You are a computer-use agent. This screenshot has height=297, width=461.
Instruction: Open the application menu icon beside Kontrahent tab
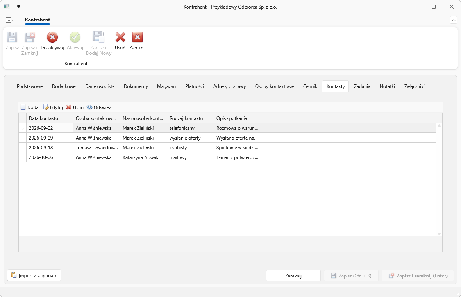[9, 20]
